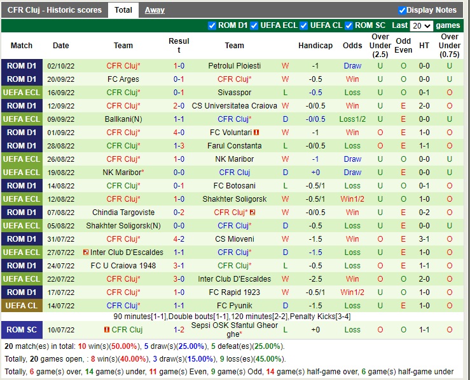The height and width of the screenshot is (380, 470).
Task: Click the red card badge next to CFR Cluj on 07/08/22
Action: (252, 213)
